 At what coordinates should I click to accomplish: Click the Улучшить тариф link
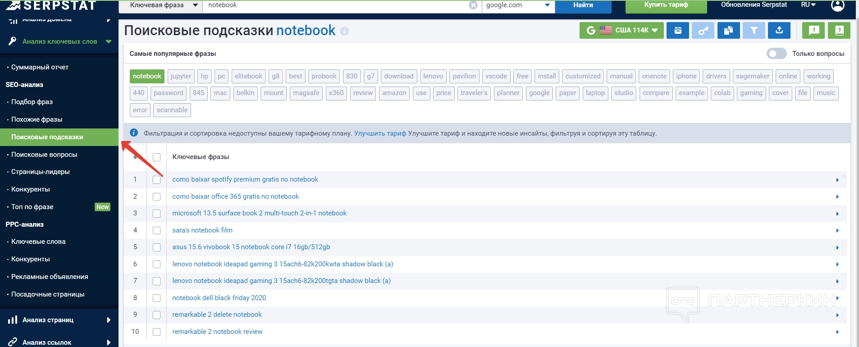(380, 133)
